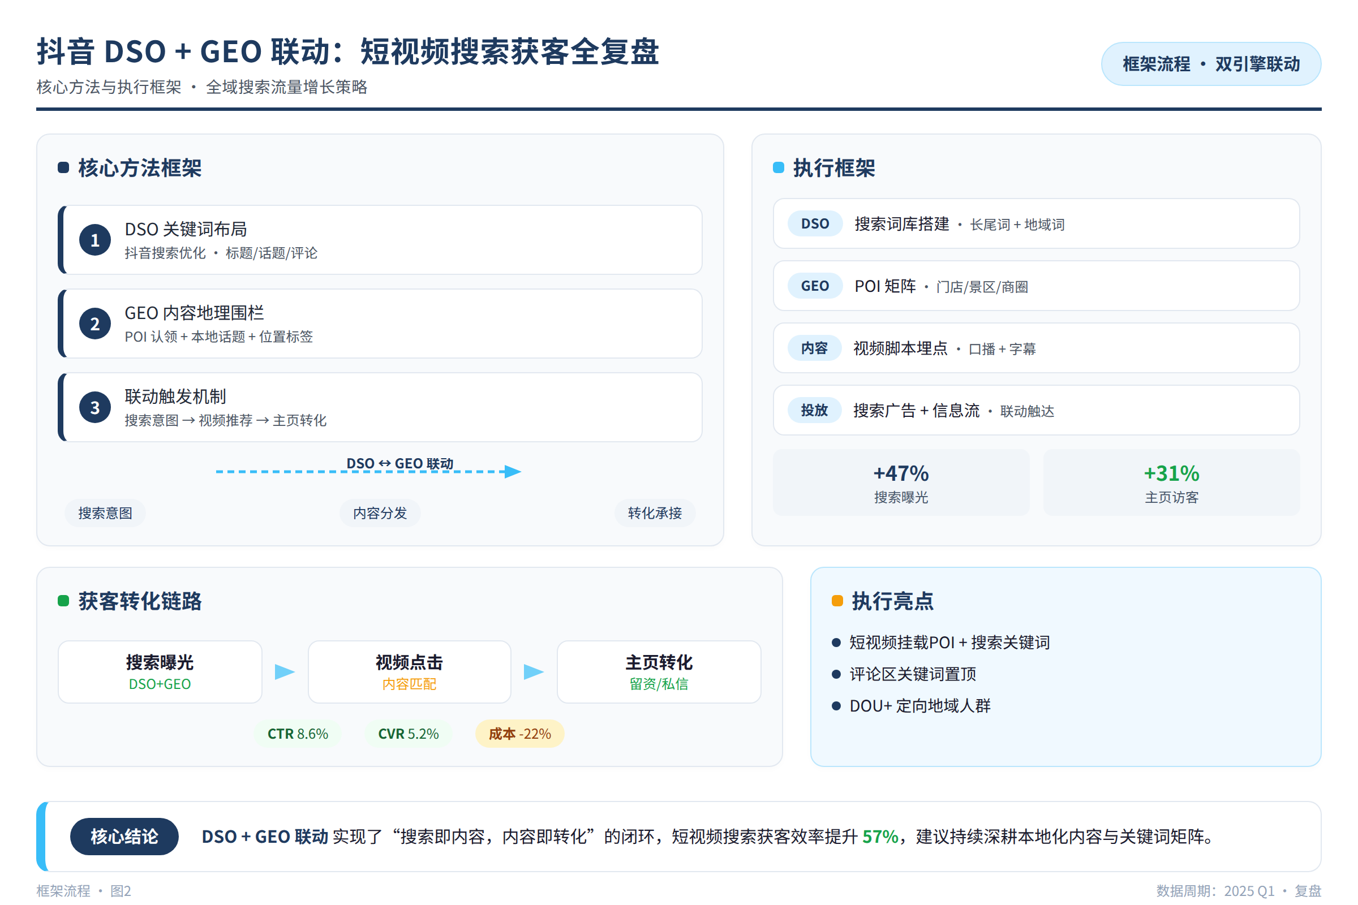Click the 获客转化链路 heading
Viewport: 1358px width, 905px height.
(140, 601)
